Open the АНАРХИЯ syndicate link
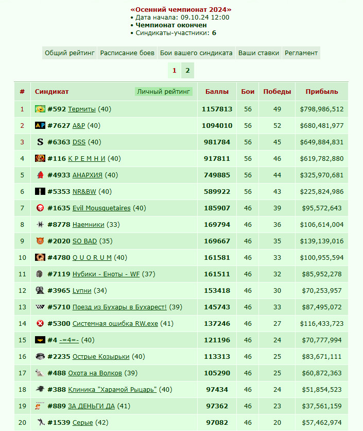This screenshot has height=431, width=363. [x=88, y=175]
